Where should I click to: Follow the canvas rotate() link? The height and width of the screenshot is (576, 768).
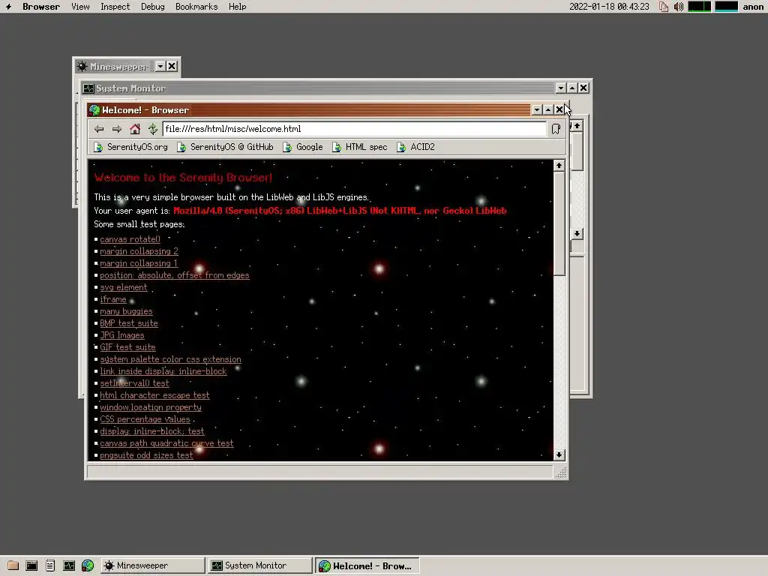[130, 239]
